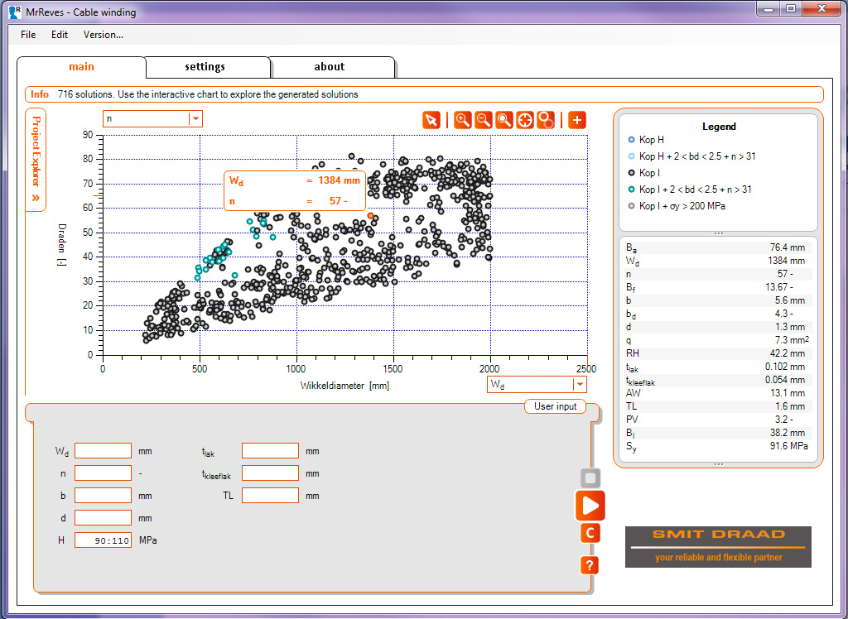Click the Bf 13.67 value row

tap(718, 287)
